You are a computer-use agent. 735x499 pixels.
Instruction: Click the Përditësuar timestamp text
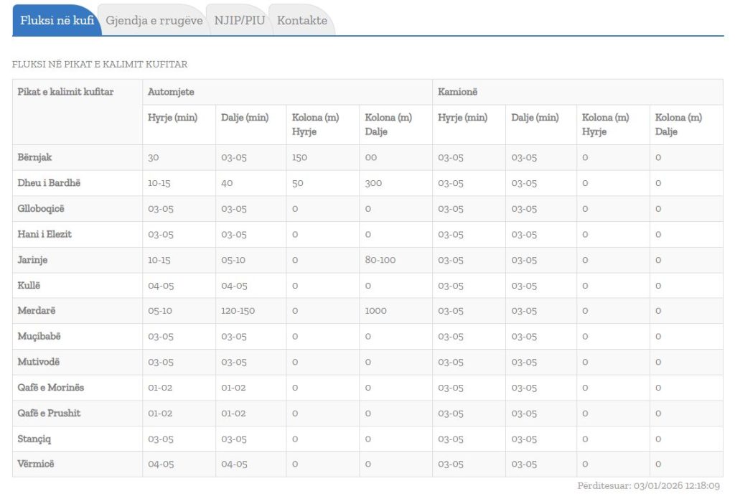[x=649, y=486]
